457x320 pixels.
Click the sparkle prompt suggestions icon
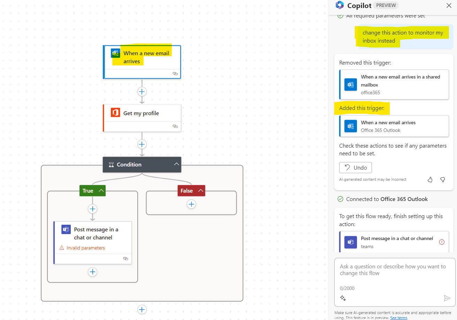point(343,298)
